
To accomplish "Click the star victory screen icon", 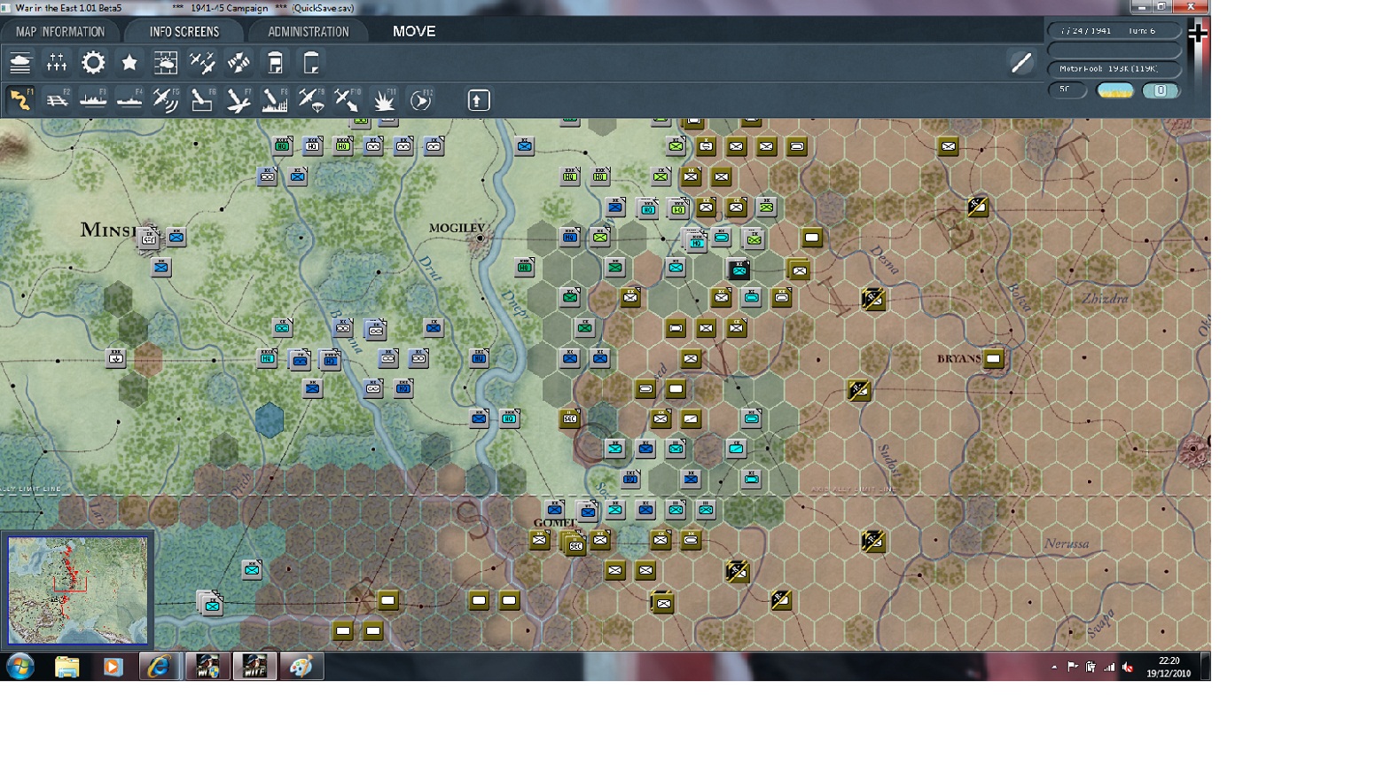I will point(129,63).
